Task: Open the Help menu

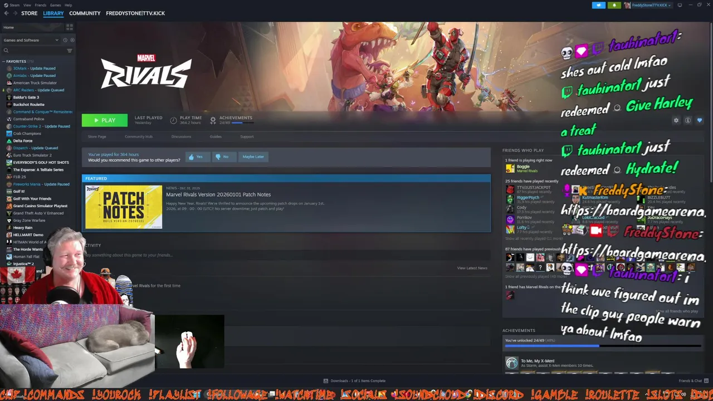Action: click(68, 5)
